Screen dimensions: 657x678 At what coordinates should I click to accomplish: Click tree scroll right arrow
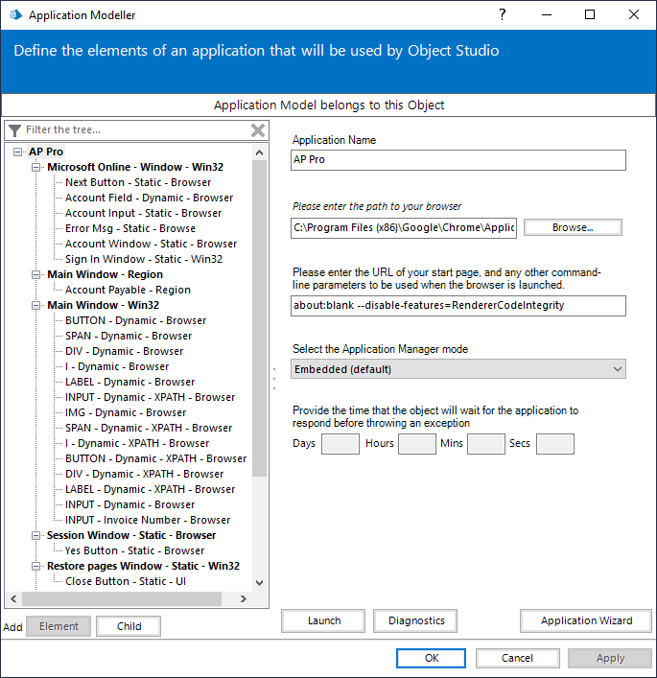(x=244, y=598)
